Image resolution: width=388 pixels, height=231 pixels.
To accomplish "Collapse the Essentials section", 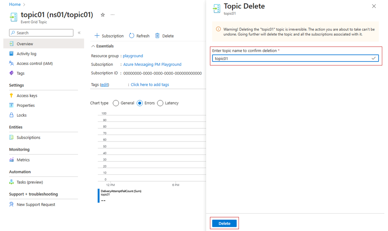I will tap(93, 46).
